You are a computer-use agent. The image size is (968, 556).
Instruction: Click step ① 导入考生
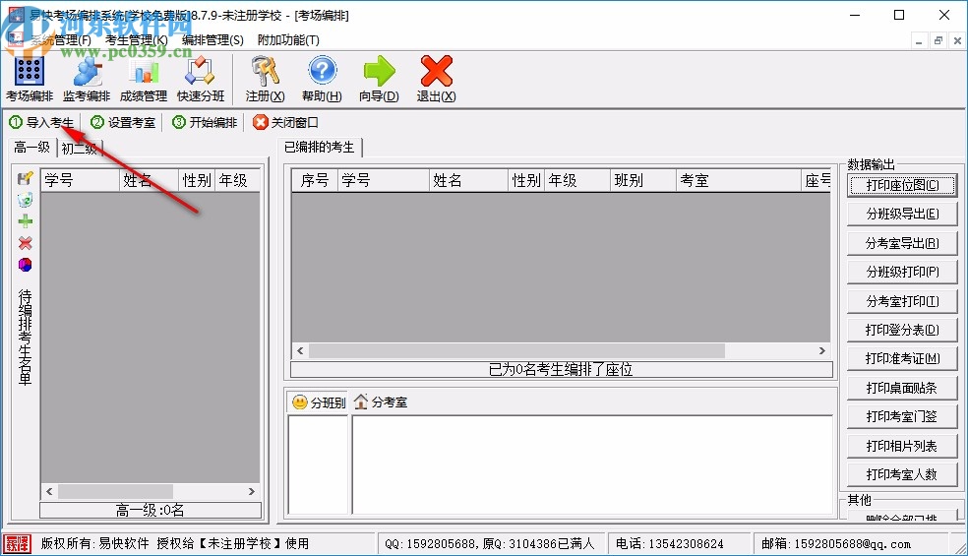[x=42, y=122]
